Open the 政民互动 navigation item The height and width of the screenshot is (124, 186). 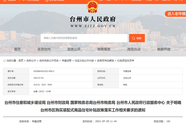[134, 49]
